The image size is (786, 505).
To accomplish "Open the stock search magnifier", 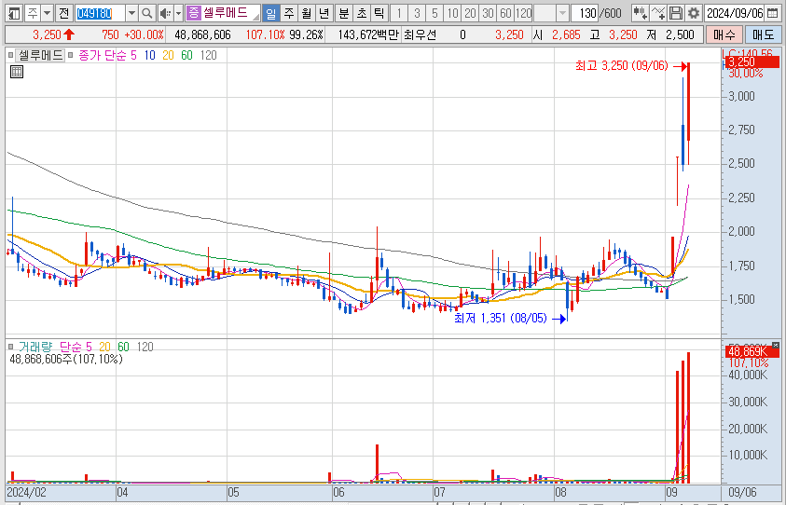I will tap(147, 13).
